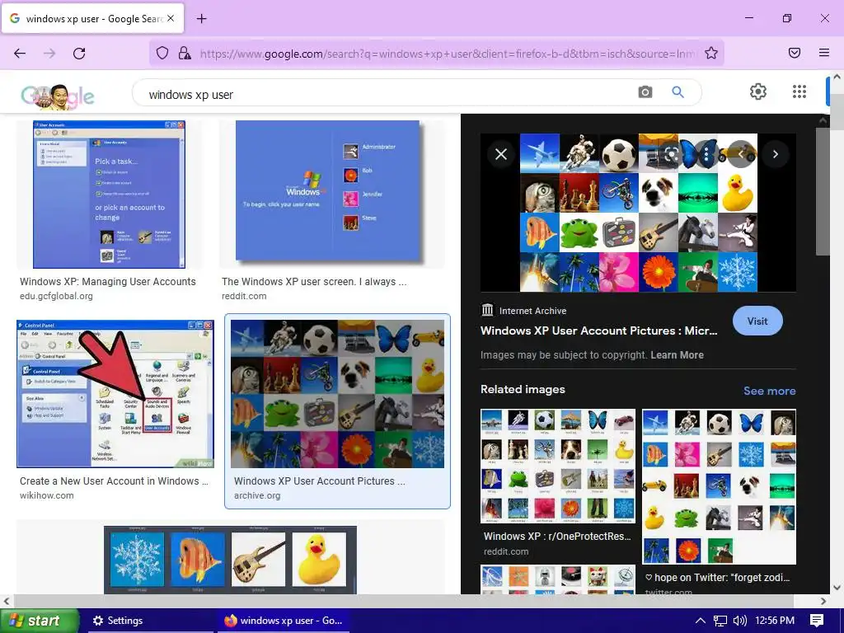
Task: Open the wikihow Create New User Account thumbnail
Action: click(115, 393)
